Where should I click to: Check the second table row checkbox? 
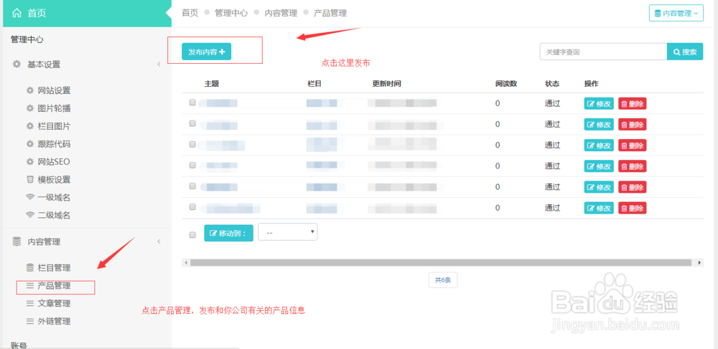(192, 123)
